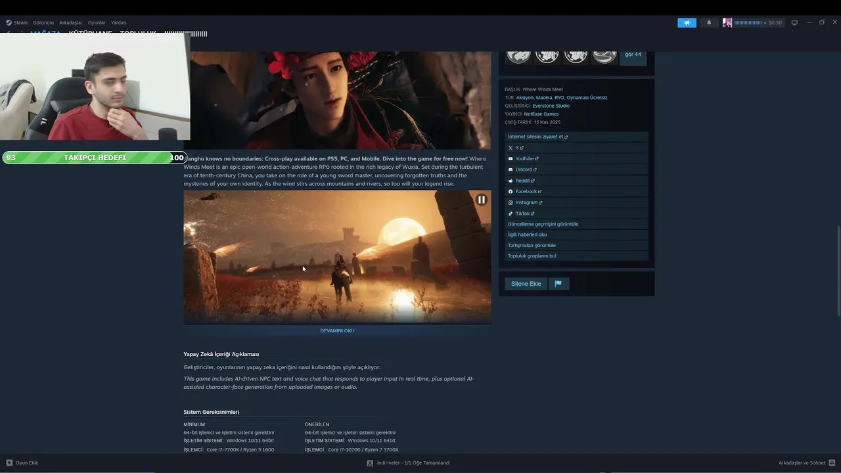Click the 'Sistem Gereksinimleri' heading
This screenshot has width=841, height=473.
(x=212, y=412)
